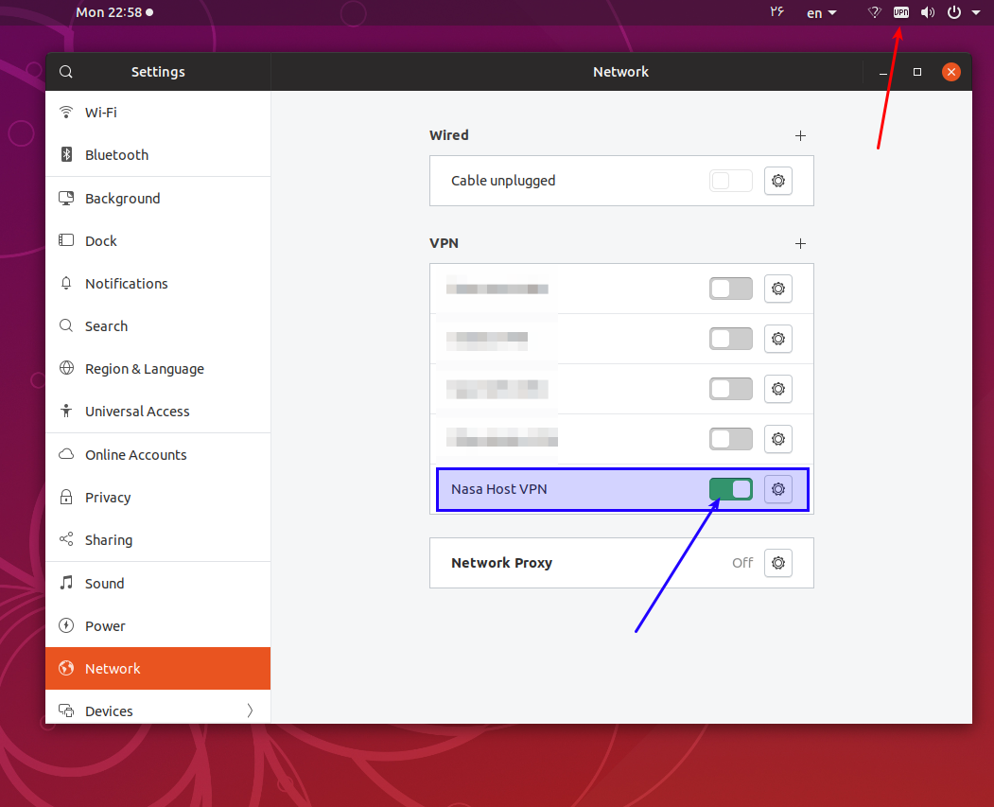Viewport: 994px width, 807px height.
Task: Open Search settings in sidebar
Action: tap(158, 325)
